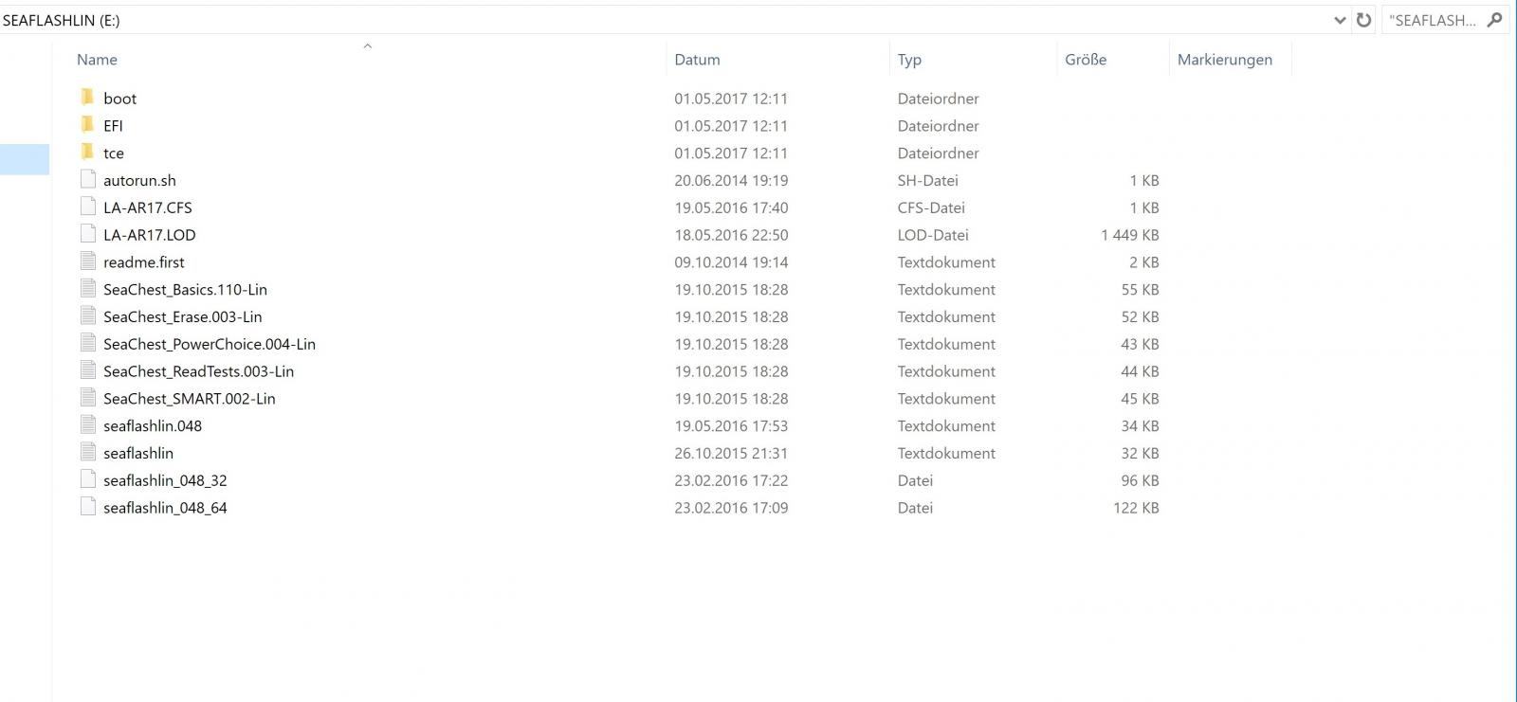Viewport: 1517px width, 702px height.
Task: Select SeaChest_ReadTests.003-Lin file name
Action: click(199, 371)
